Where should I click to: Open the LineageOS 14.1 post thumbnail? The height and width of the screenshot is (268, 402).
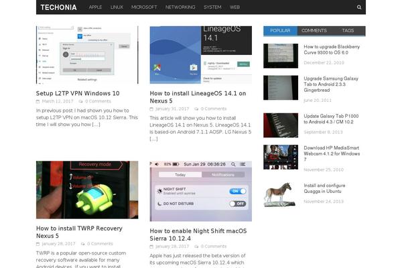201,55
